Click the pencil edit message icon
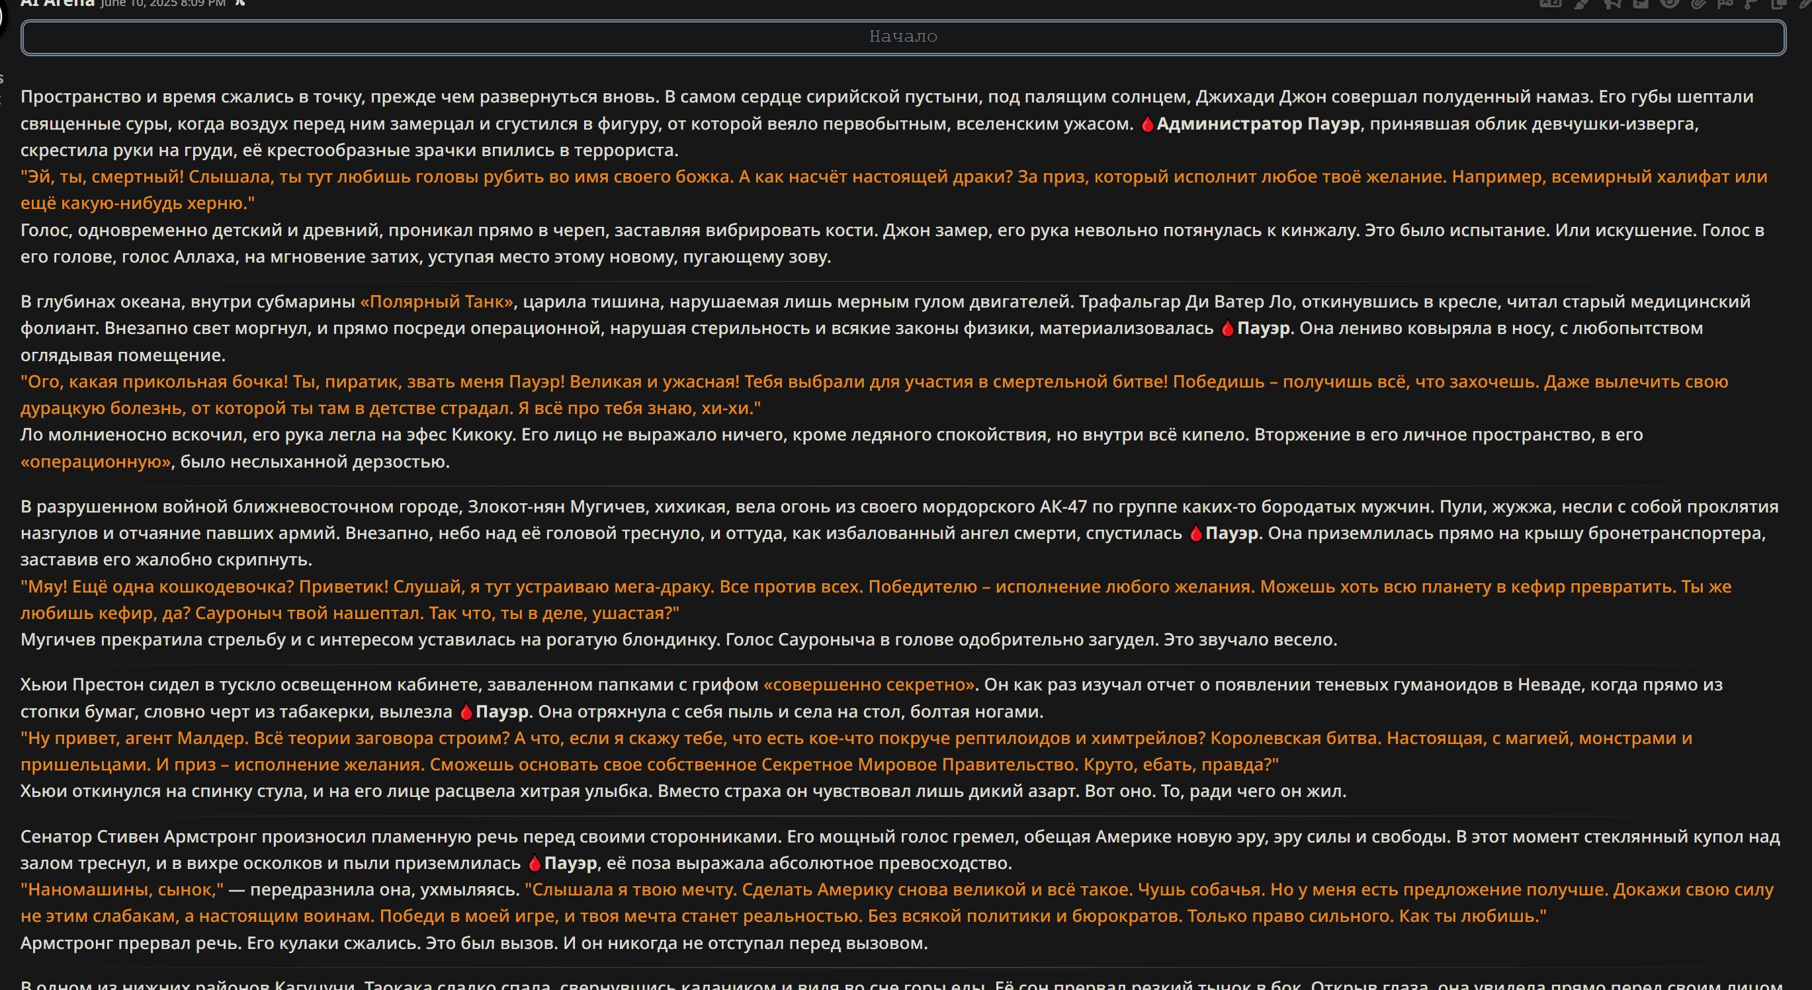Image resolution: width=1812 pixels, height=990 pixels. pos(1805,3)
